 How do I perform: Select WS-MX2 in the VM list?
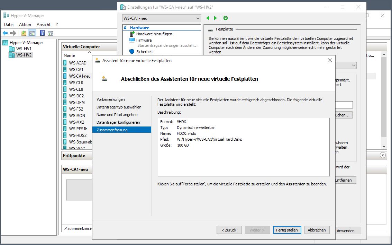(x=76, y=122)
